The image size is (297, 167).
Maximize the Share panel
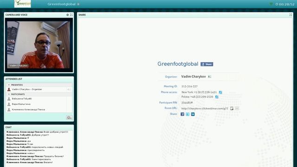pyautogui.click(x=291, y=15)
